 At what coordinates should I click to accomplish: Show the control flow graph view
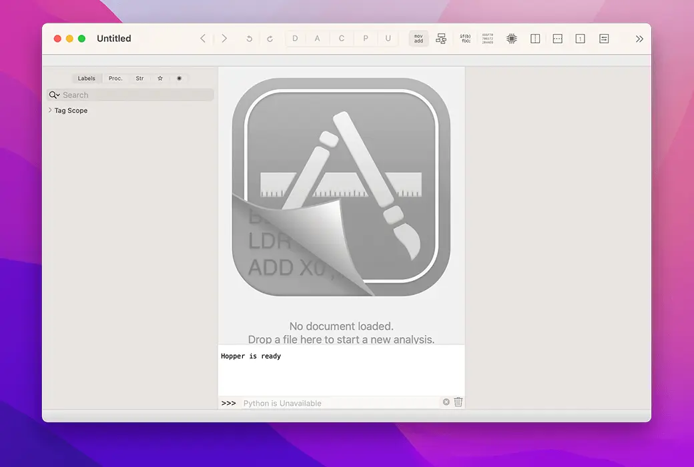(x=441, y=39)
